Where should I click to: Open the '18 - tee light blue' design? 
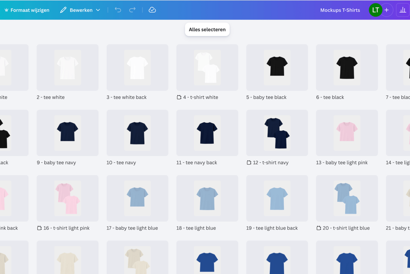(x=207, y=198)
